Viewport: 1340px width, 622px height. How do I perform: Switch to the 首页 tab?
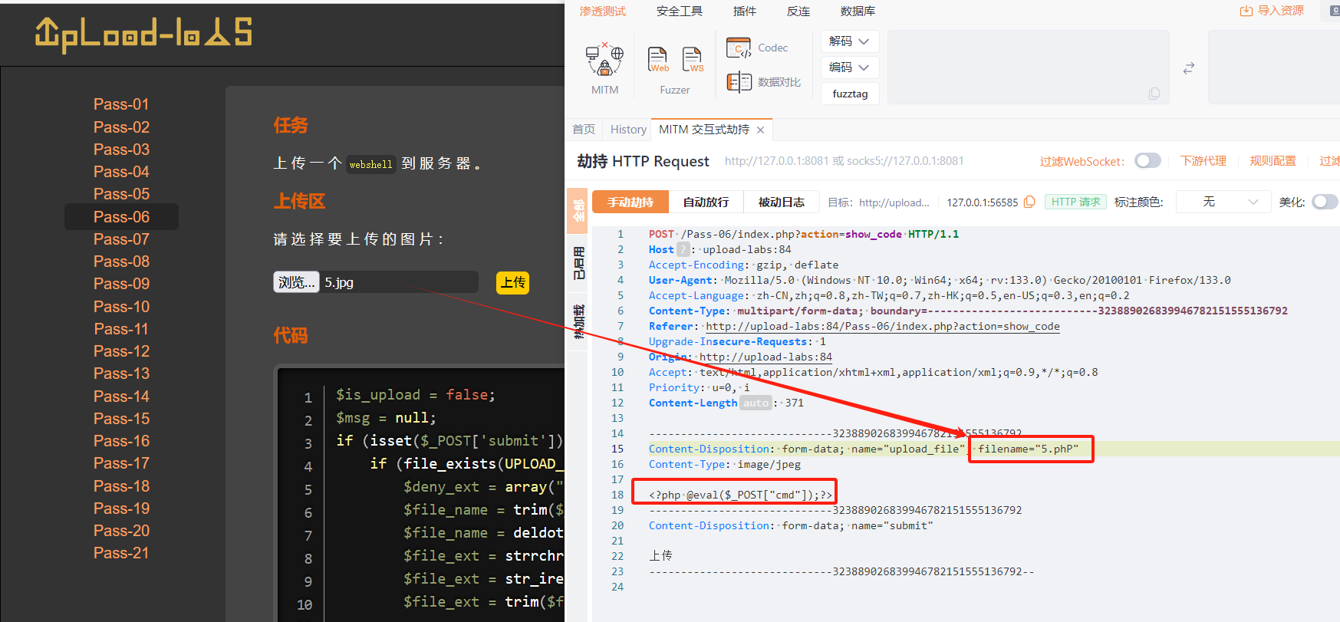tap(584, 130)
